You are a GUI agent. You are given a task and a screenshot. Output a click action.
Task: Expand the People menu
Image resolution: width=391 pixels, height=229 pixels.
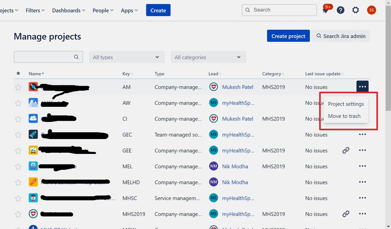click(103, 11)
